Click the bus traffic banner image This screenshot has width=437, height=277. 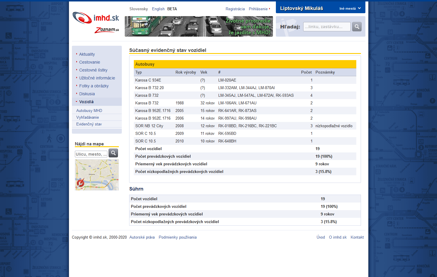tap(199, 26)
